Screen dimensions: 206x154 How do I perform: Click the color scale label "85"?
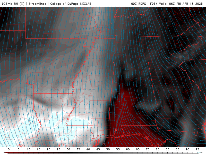point(177,149)
